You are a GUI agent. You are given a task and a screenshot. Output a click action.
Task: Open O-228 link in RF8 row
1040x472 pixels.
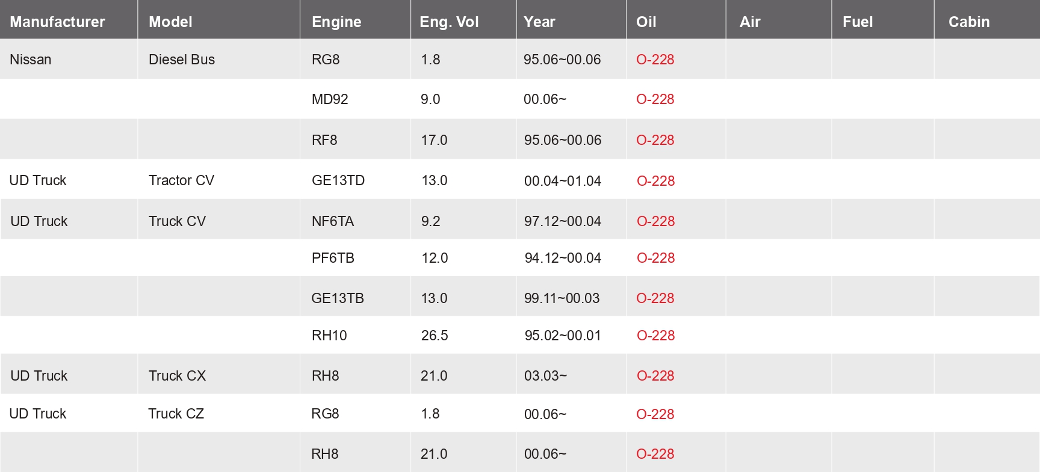point(655,140)
